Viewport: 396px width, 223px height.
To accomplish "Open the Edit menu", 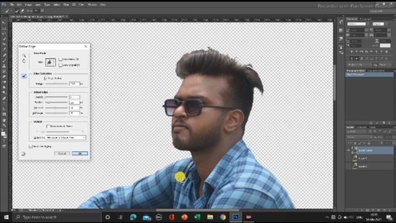I will (x=19, y=4).
